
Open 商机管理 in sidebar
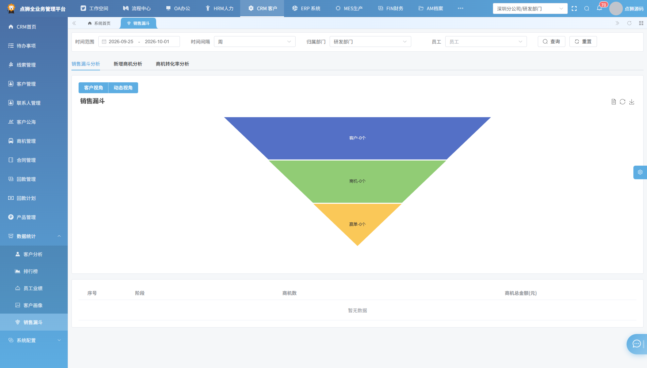click(34, 141)
